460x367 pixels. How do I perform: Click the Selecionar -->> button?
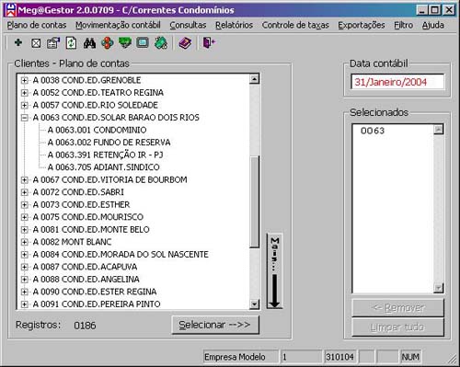(215, 325)
